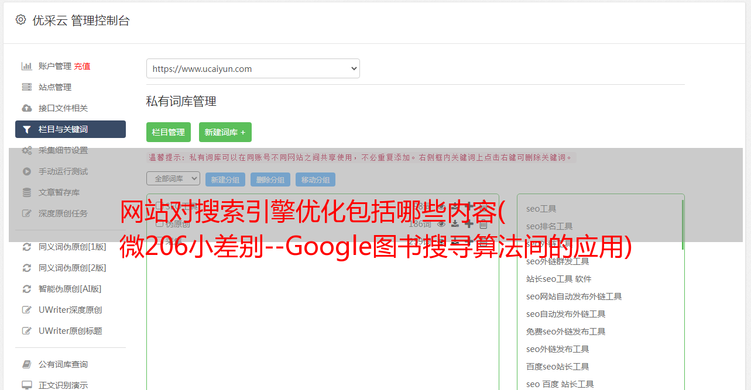
Task: Select keyword seo工具 in the right list
Action: click(x=541, y=209)
